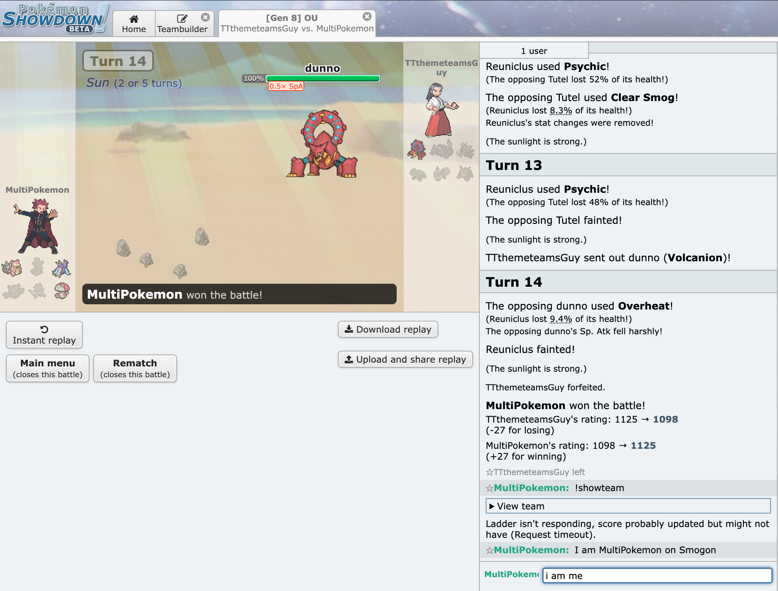Click '(-27 for losing)' rating text
This screenshot has height=591, width=778.
(520, 430)
